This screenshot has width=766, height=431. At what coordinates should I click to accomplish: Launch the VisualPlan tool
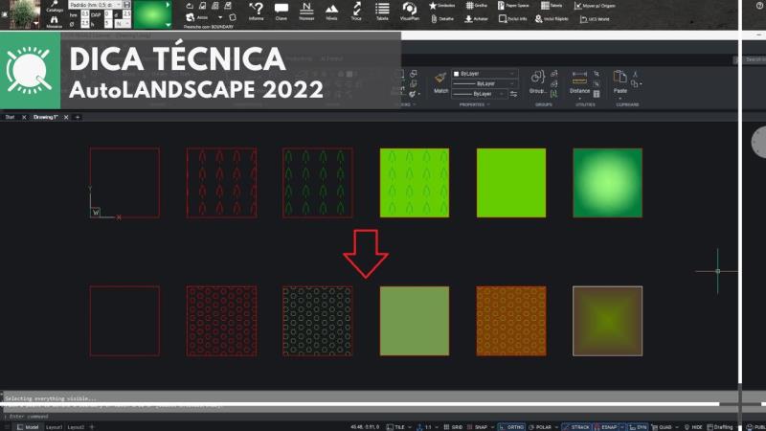410,11
